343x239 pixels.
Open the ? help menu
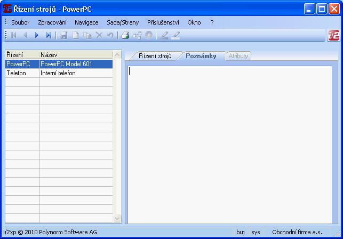click(x=212, y=22)
